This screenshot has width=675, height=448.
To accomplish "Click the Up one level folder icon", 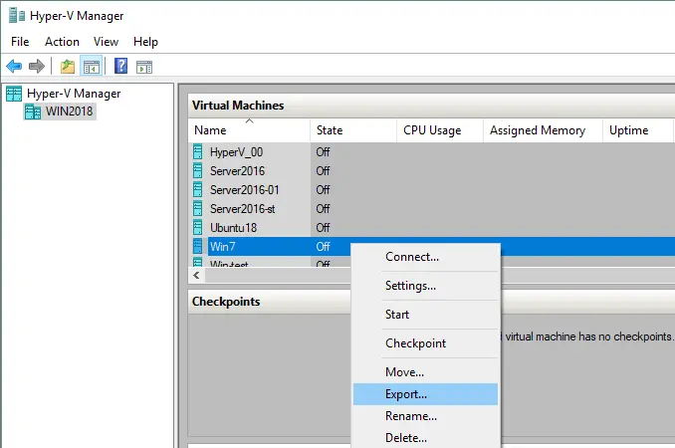I will click(67, 67).
